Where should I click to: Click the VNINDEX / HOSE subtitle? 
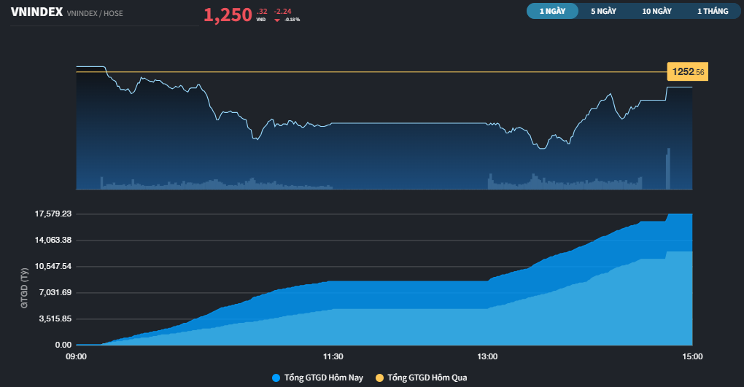click(95, 13)
